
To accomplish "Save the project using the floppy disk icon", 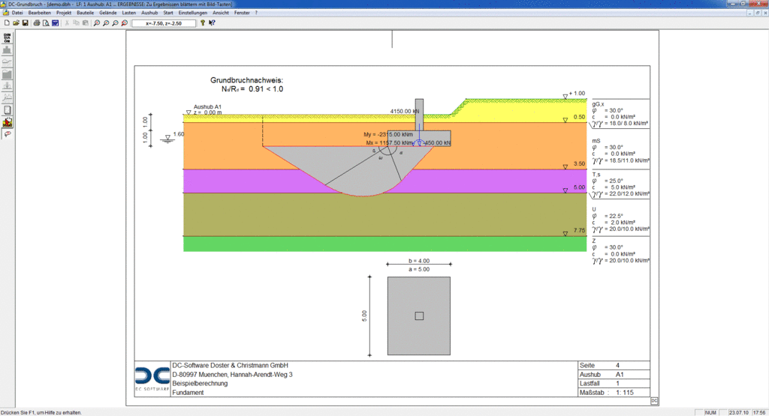I will pos(25,23).
